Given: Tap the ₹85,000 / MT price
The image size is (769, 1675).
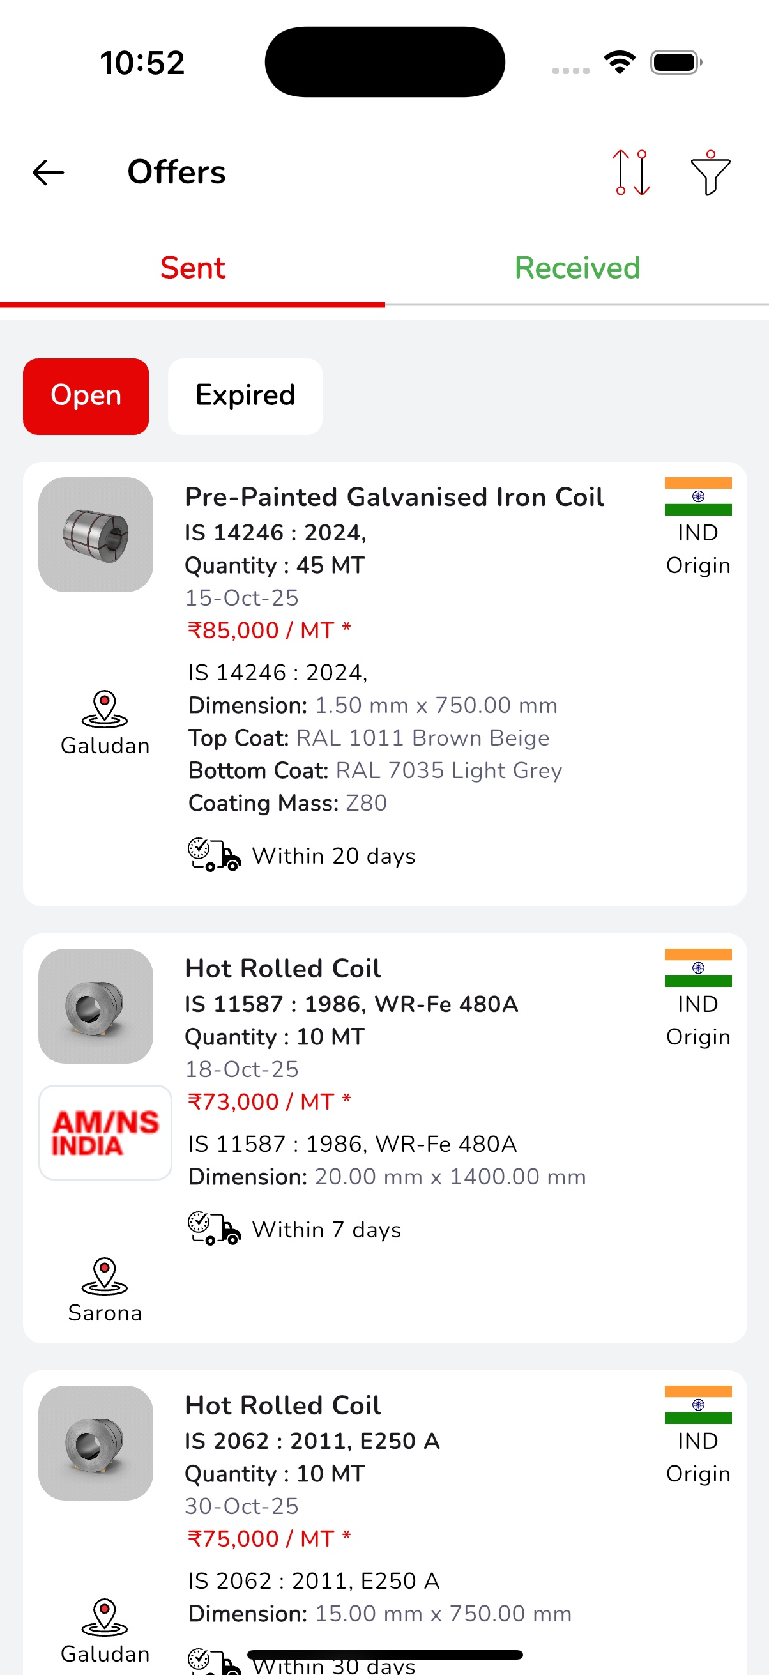Looking at the screenshot, I should [x=268, y=630].
